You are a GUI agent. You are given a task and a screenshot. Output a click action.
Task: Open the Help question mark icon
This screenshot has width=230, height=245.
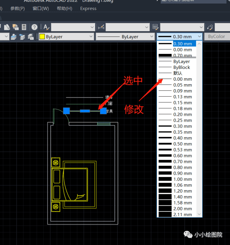(34, 27)
